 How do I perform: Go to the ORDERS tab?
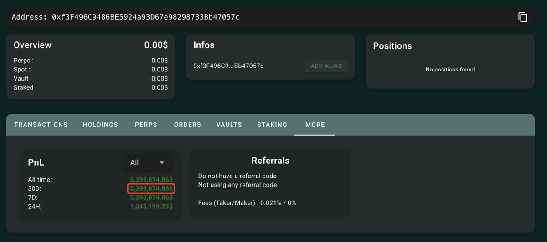tap(187, 125)
